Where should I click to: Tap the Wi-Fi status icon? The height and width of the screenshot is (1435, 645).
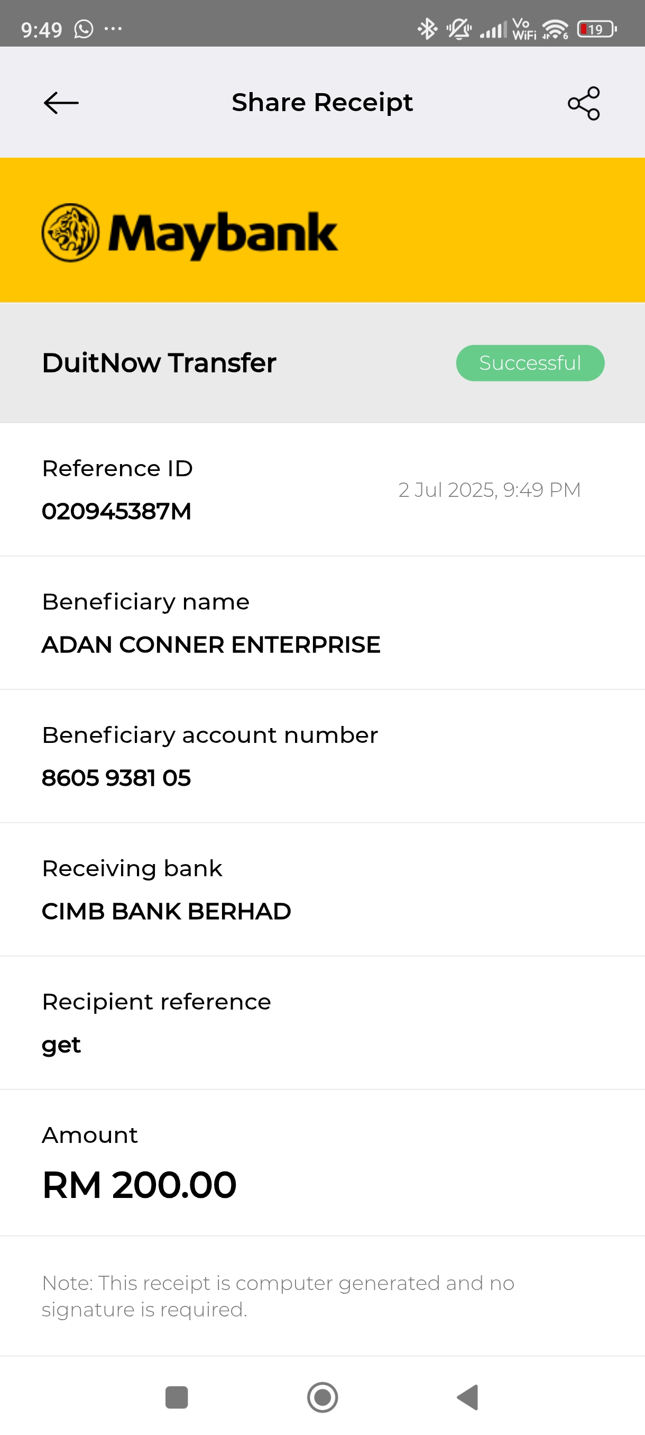pyautogui.click(x=555, y=29)
